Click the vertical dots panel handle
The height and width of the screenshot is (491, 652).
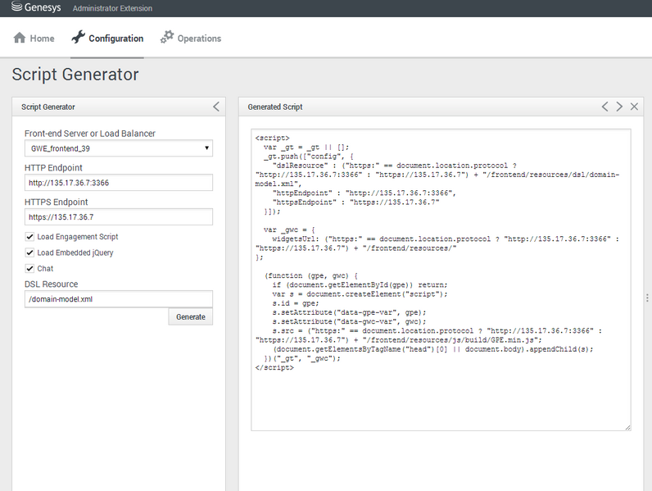(647, 298)
